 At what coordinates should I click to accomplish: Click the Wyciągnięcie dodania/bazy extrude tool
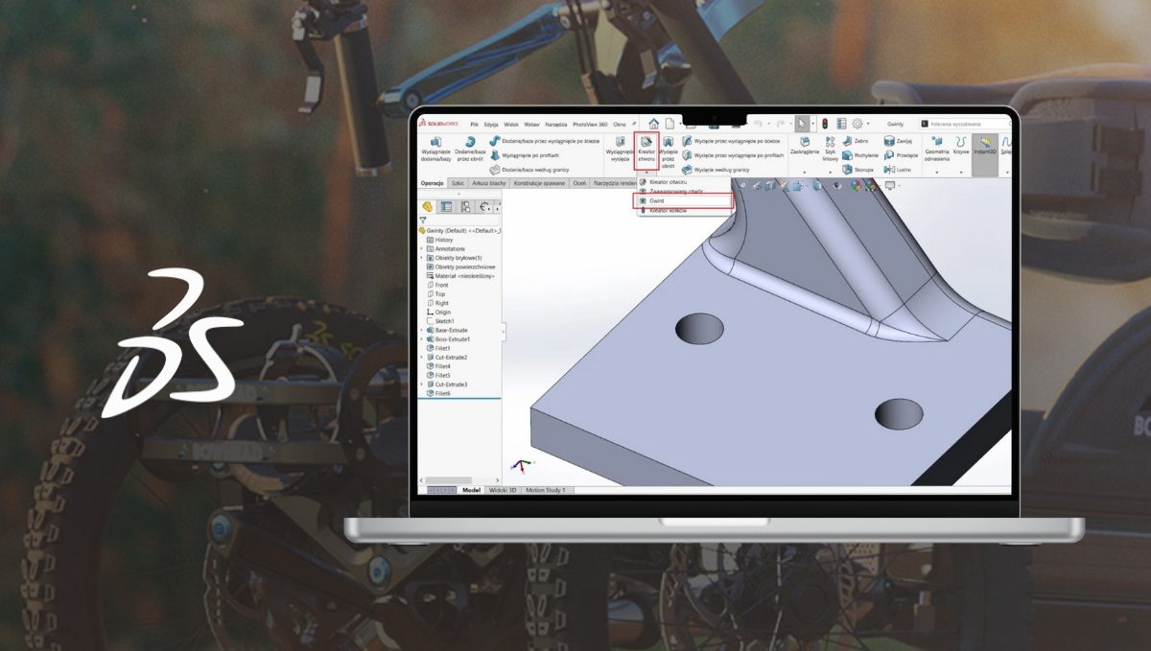click(x=436, y=149)
